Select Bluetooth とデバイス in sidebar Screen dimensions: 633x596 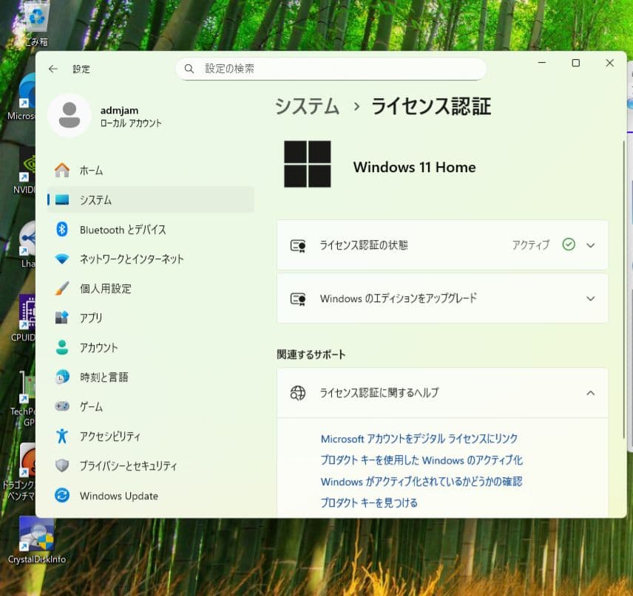coord(122,230)
